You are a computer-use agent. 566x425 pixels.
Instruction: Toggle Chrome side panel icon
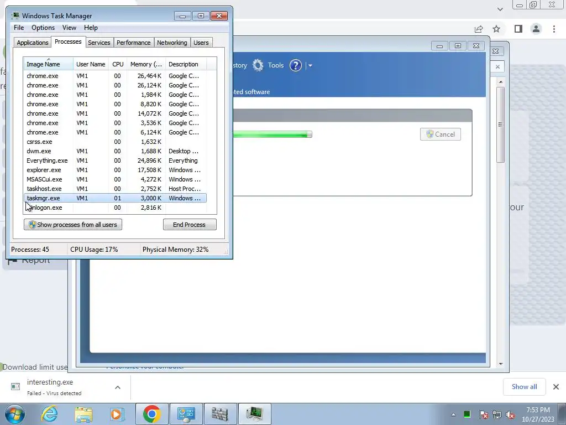pos(518,29)
